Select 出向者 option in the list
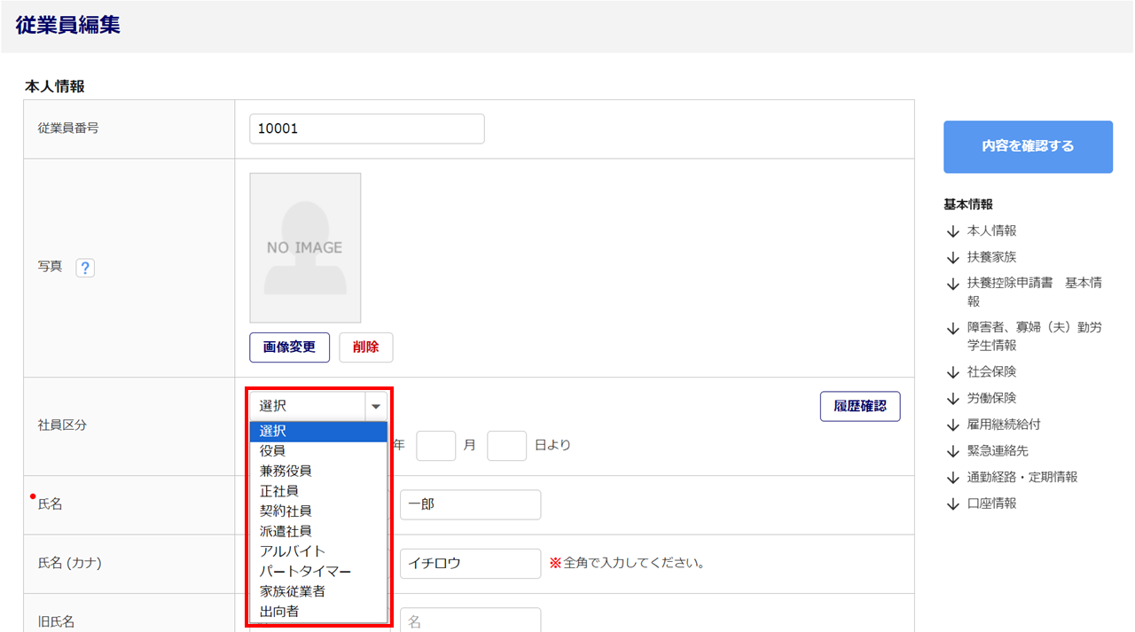This screenshot has height=632, width=1135. point(278,612)
